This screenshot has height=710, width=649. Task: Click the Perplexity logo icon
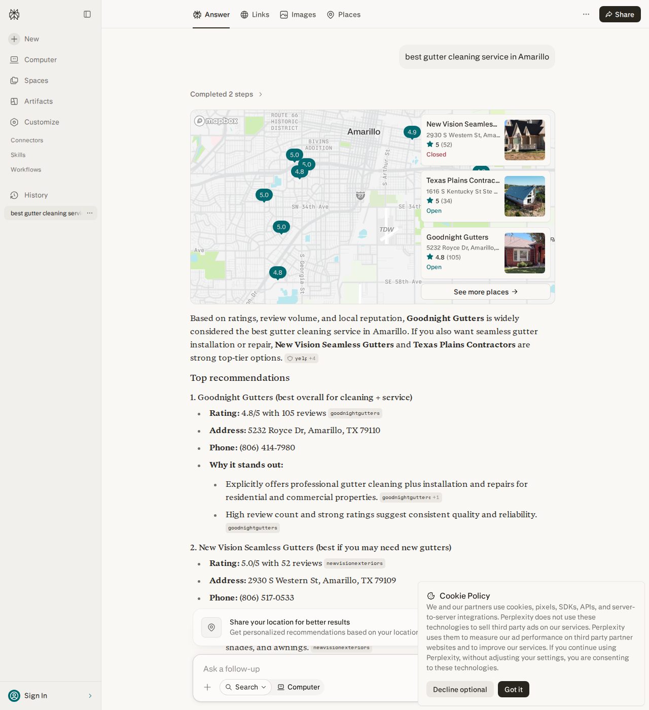tap(14, 14)
